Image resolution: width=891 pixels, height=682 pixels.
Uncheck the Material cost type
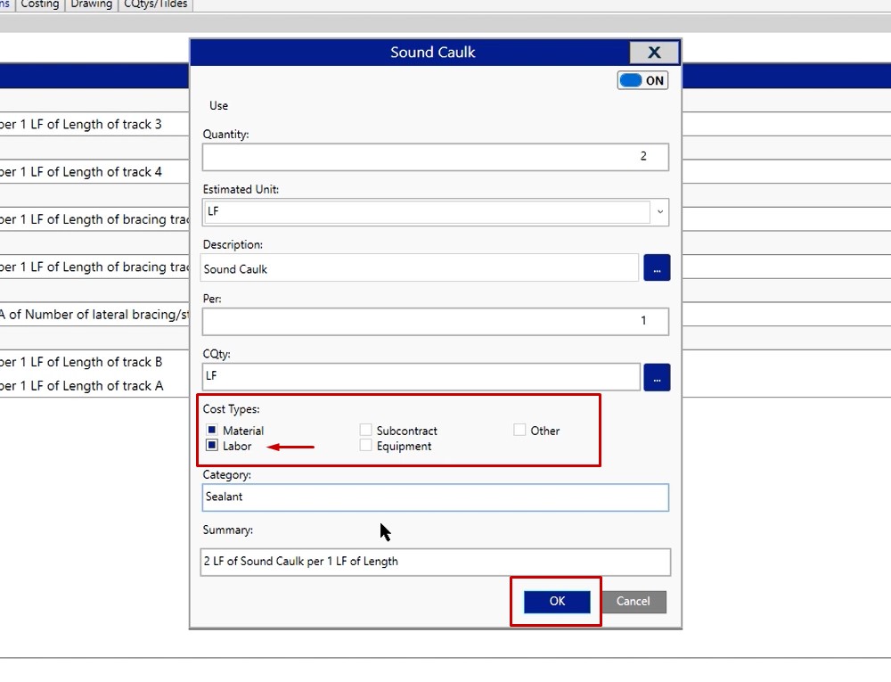pyautogui.click(x=212, y=431)
